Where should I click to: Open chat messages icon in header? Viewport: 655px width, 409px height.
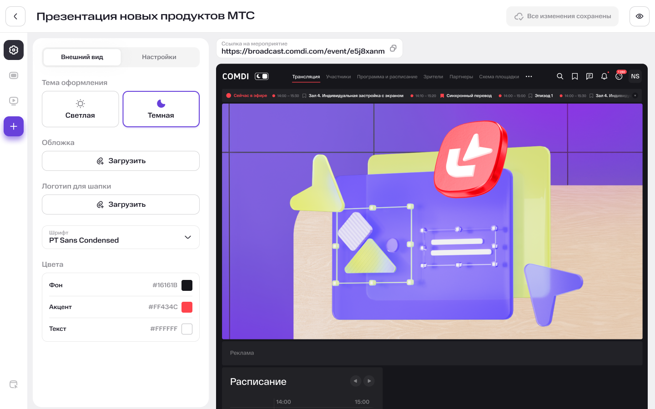pos(589,76)
